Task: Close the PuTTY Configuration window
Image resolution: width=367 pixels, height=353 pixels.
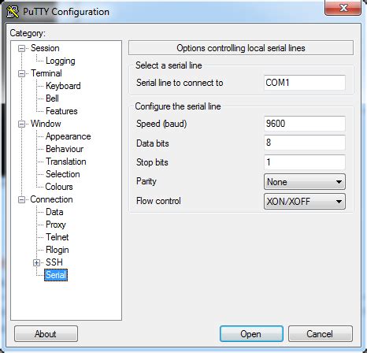Action: point(343,8)
